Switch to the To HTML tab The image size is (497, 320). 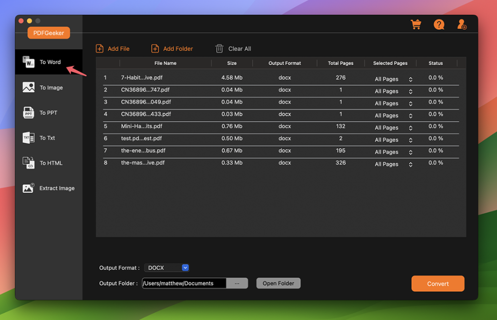(x=49, y=163)
